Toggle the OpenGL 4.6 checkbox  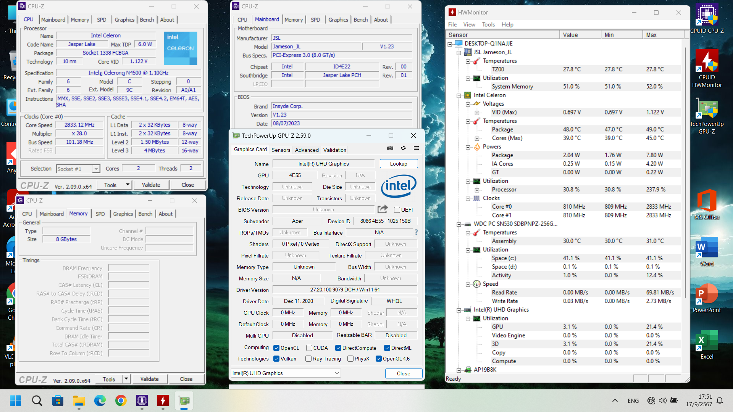pyautogui.click(x=379, y=359)
